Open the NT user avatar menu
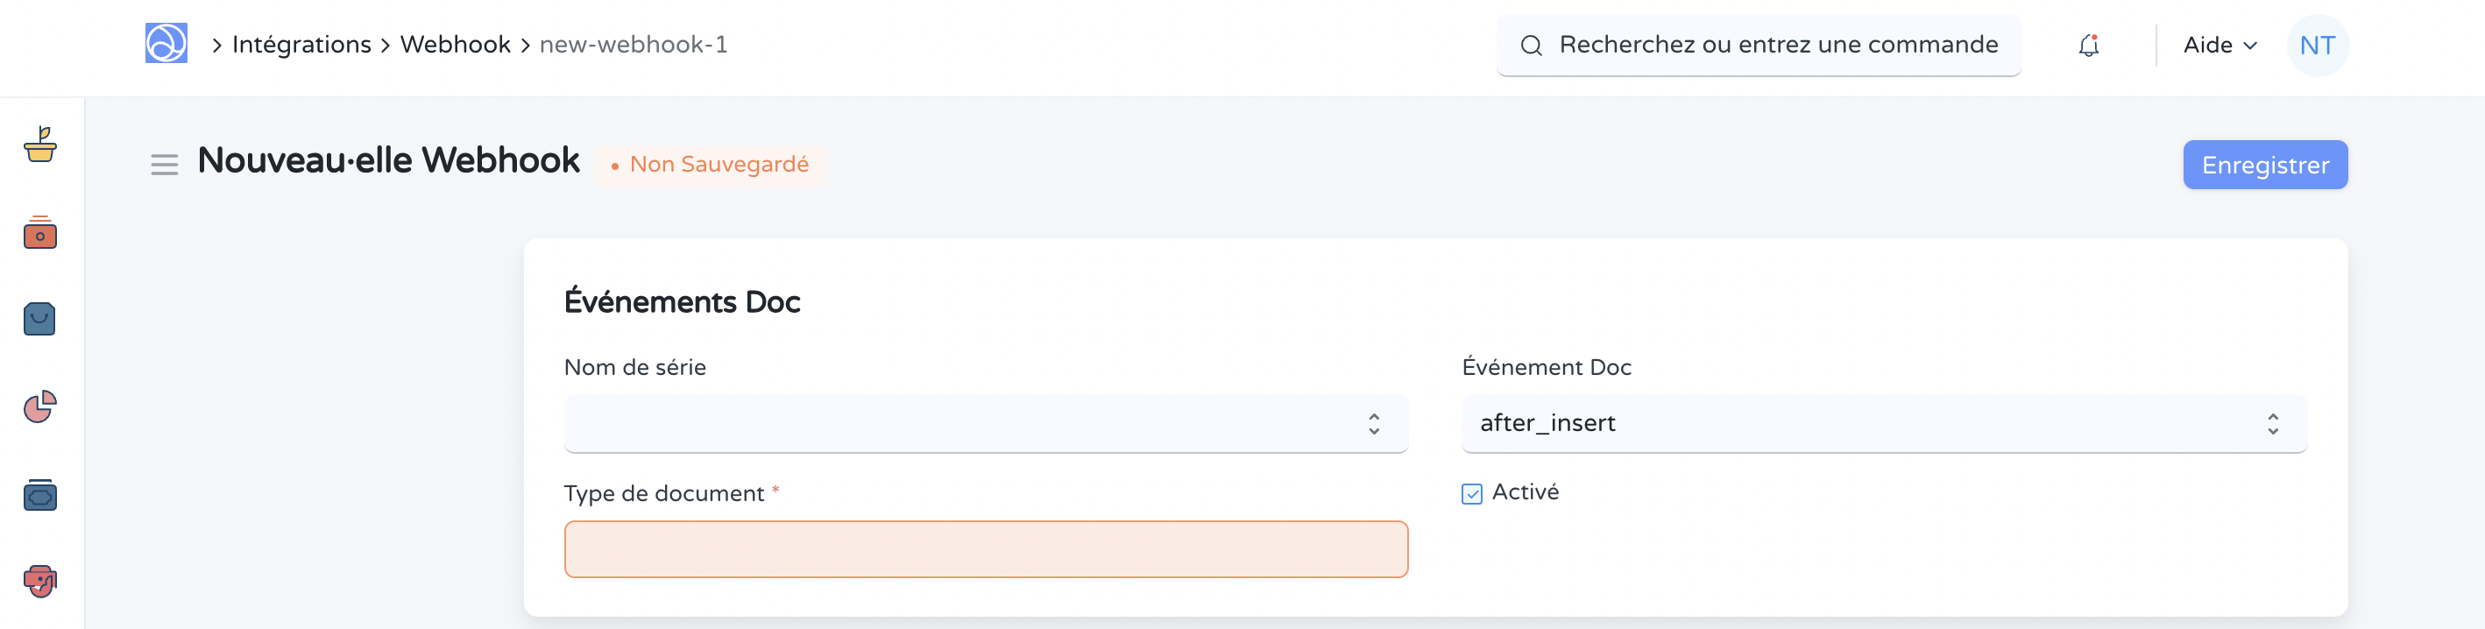 pos(2317,46)
